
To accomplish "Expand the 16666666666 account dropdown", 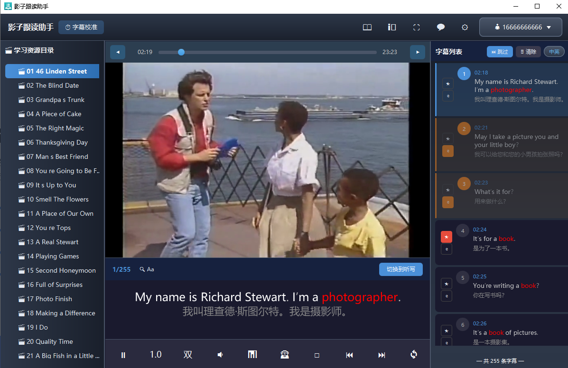I will click(x=521, y=27).
